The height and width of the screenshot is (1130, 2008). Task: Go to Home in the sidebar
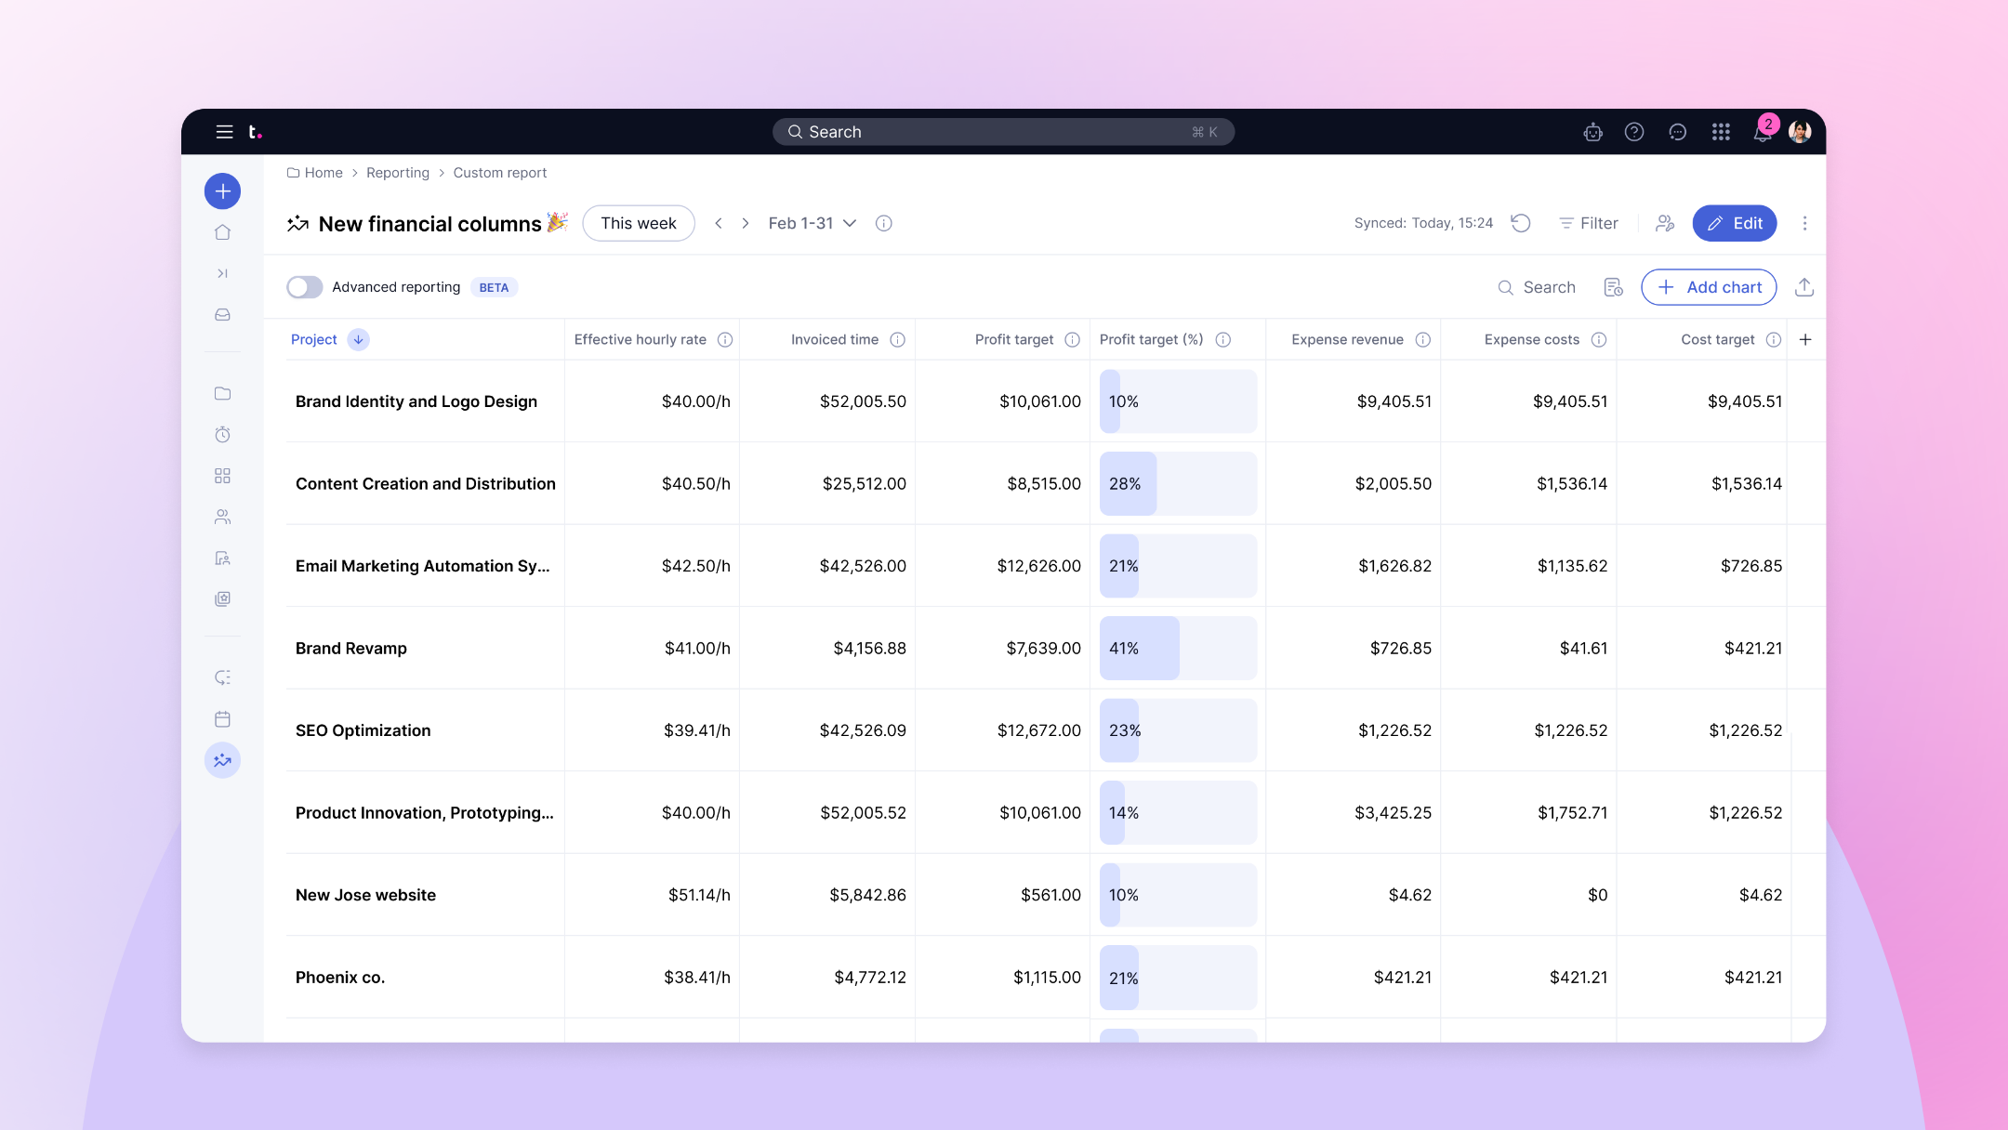[222, 232]
